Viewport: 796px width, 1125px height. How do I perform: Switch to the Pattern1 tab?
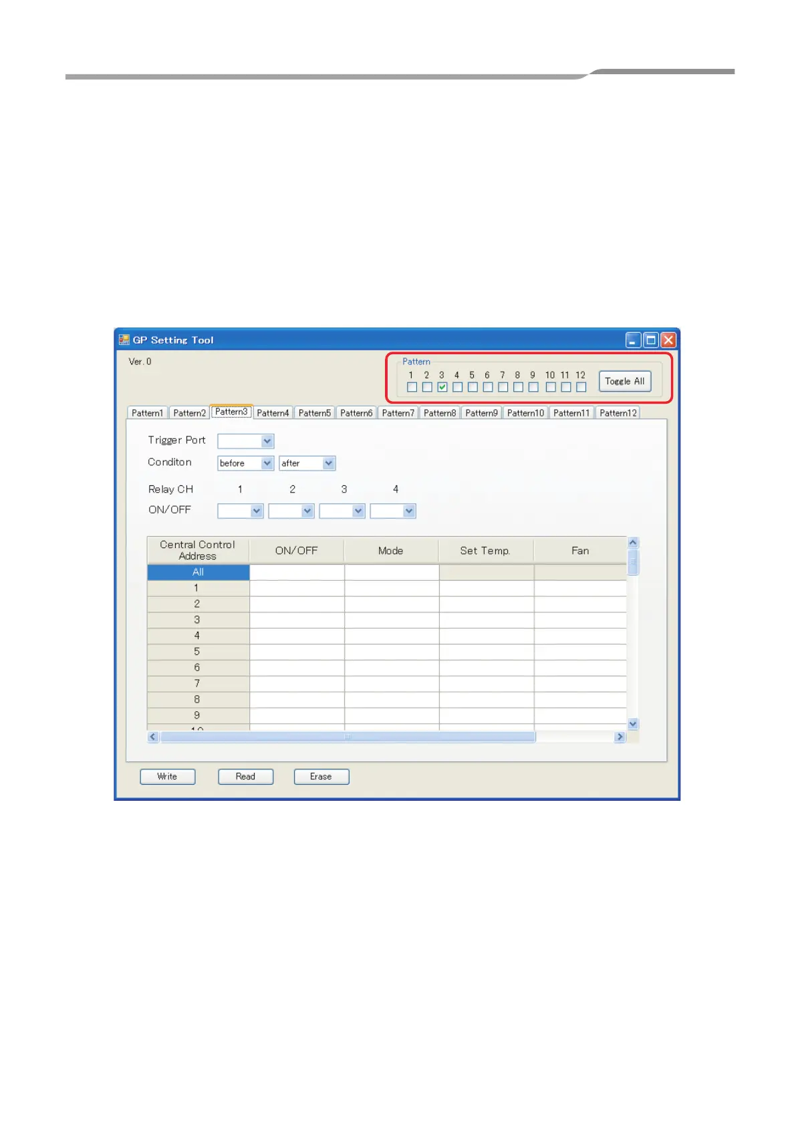tap(147, 413)
